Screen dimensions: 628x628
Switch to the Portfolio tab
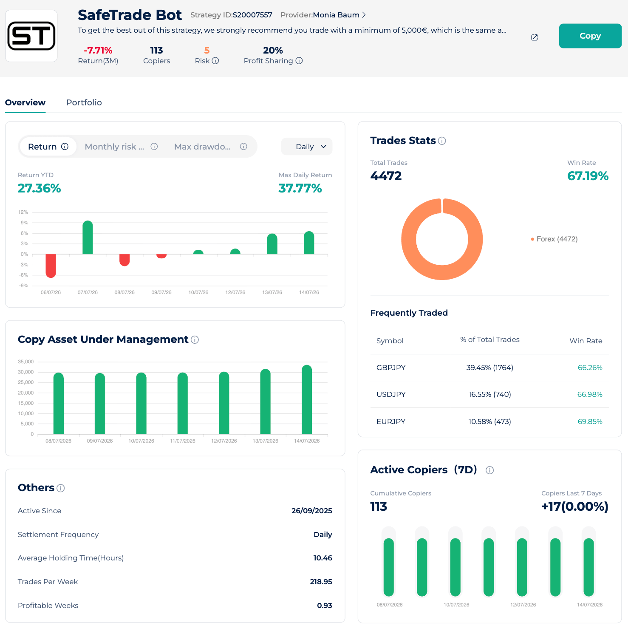[x=84, y=102]
